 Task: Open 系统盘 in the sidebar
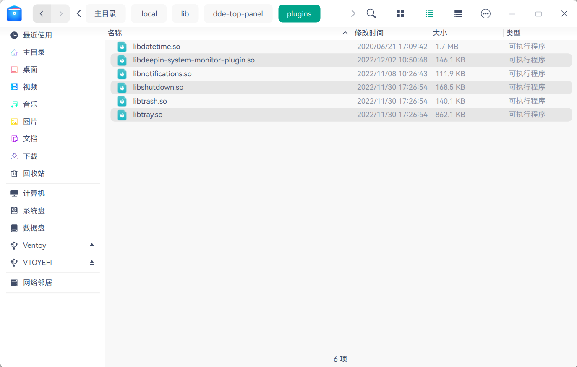click(53, 211)
